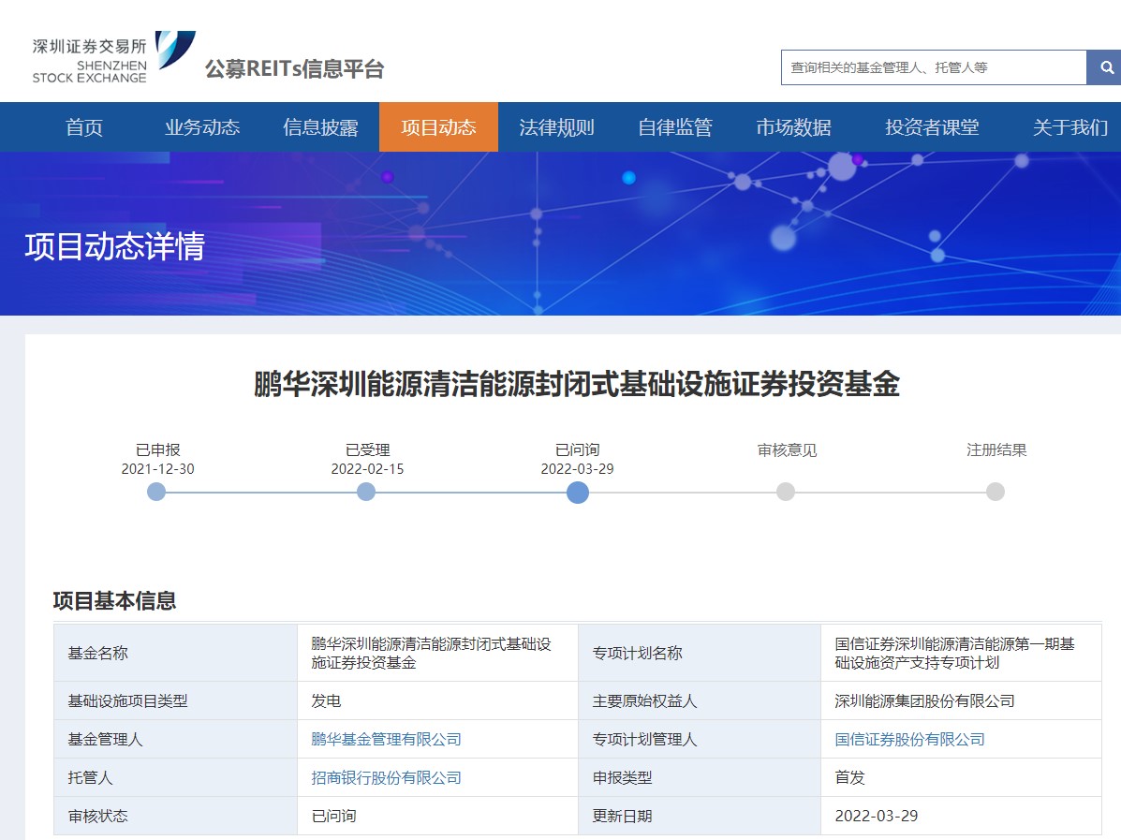Viewport: 1121px width, 840px height.
Task: Click the 公募REITs信息平台 title
Action: pos(295,68)
